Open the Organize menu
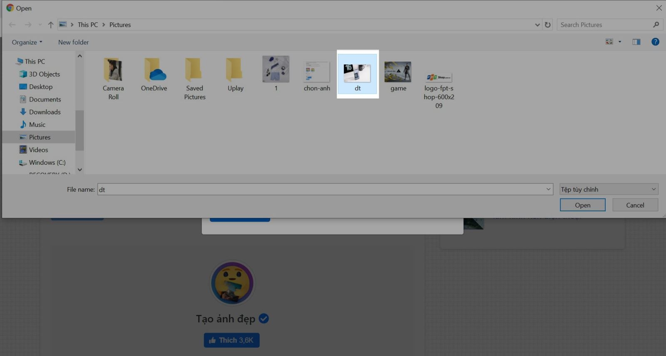The image size is (666, 356). (x=27, y=42)
